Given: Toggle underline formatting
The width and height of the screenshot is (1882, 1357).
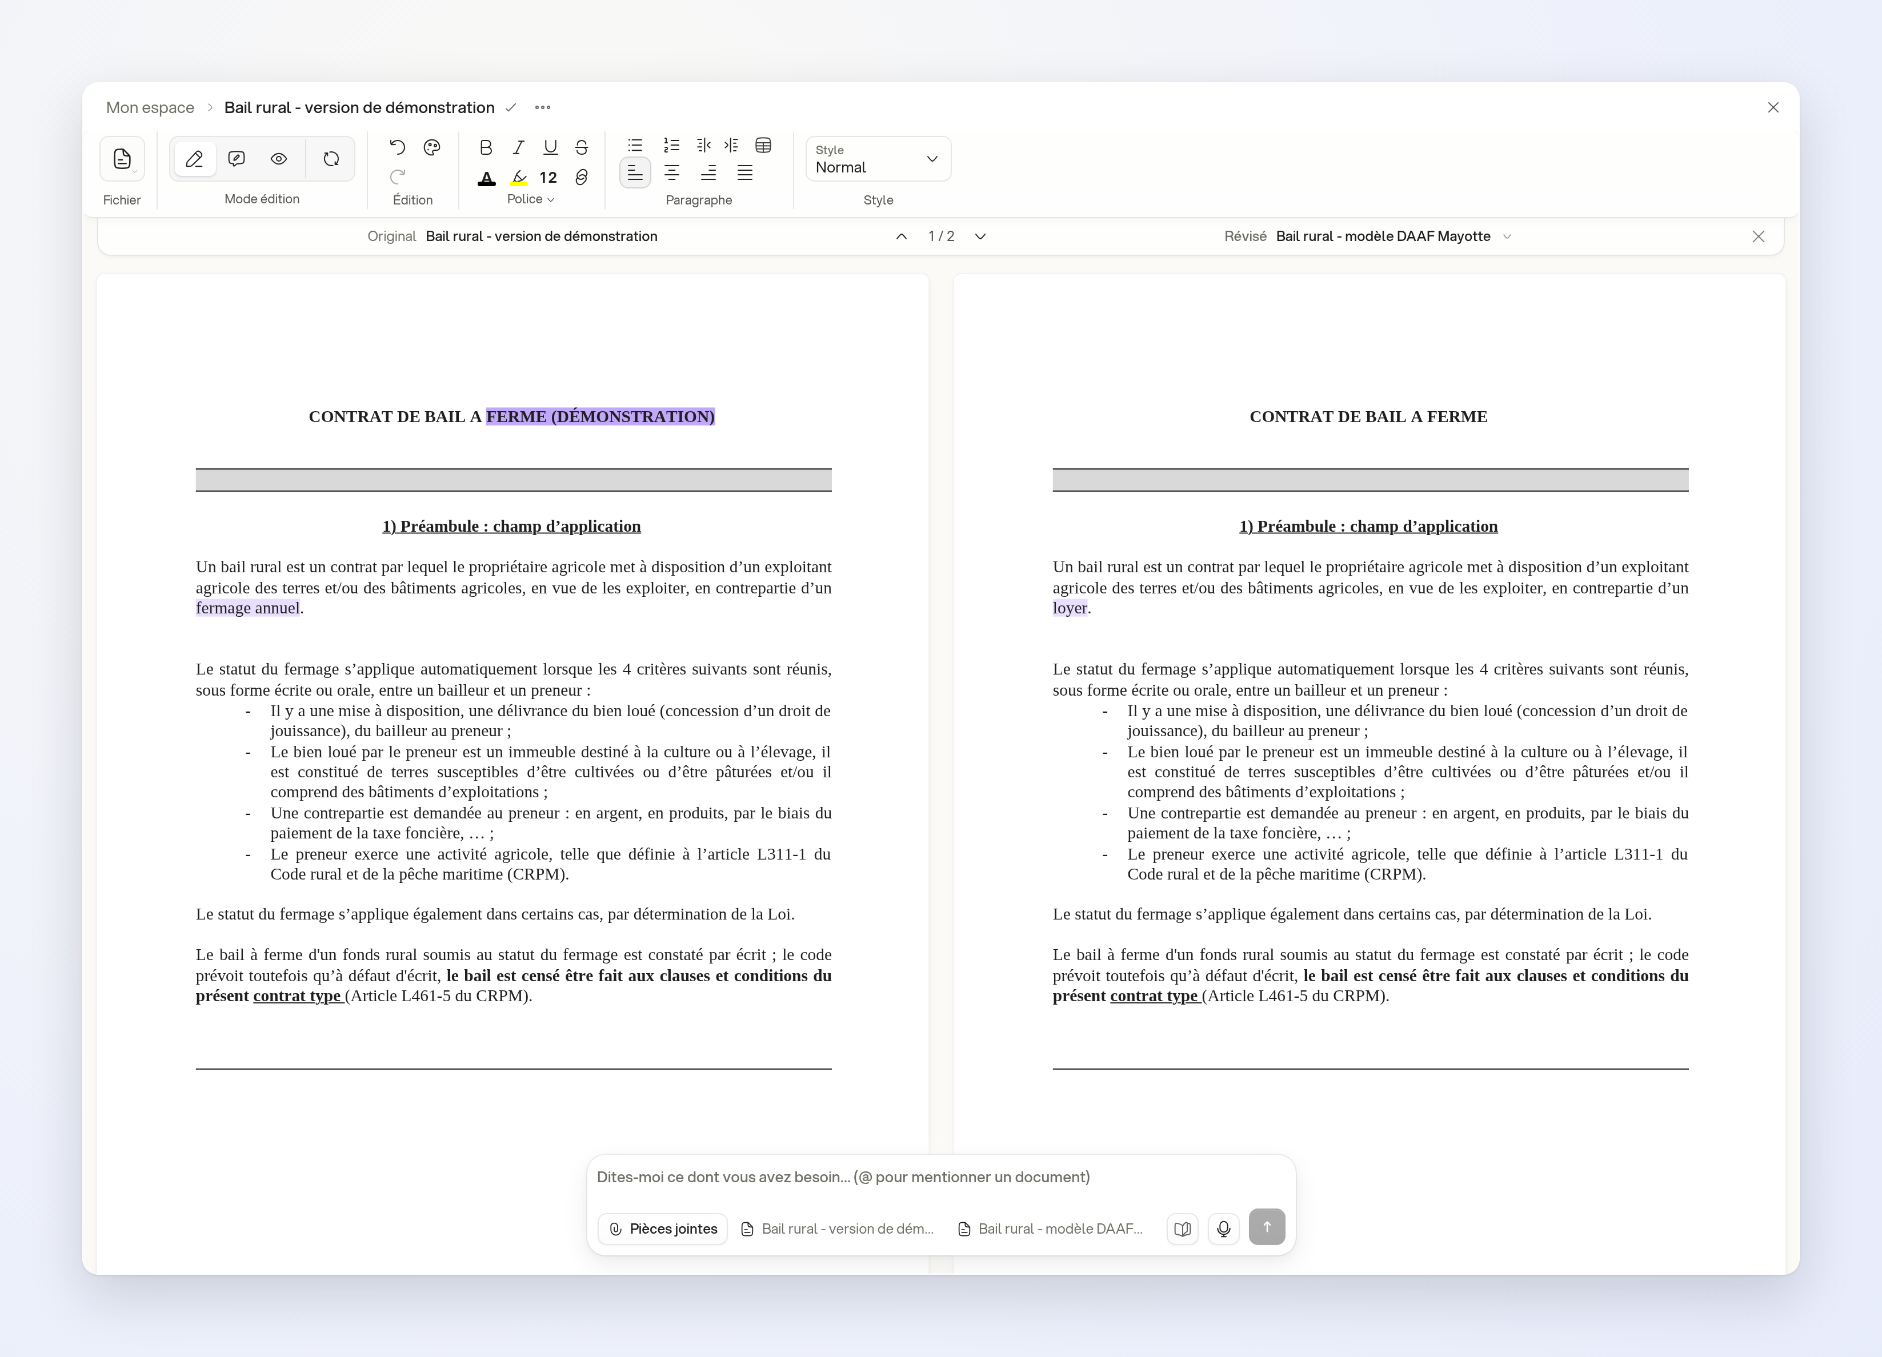Looking at the screenshot, I should click(550, 148).
